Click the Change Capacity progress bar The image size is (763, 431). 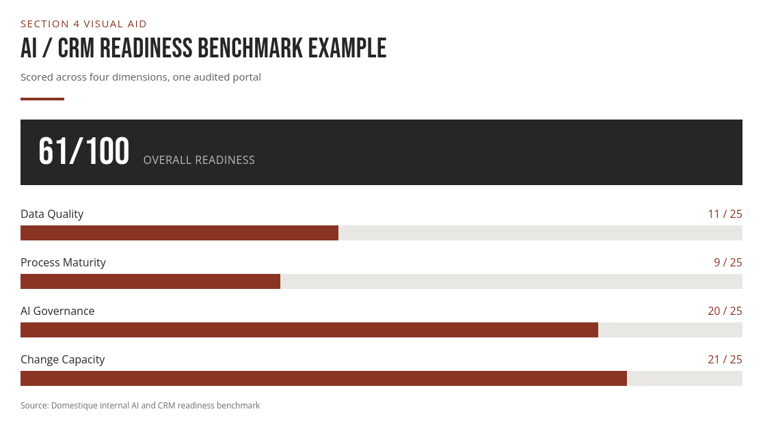381,378
